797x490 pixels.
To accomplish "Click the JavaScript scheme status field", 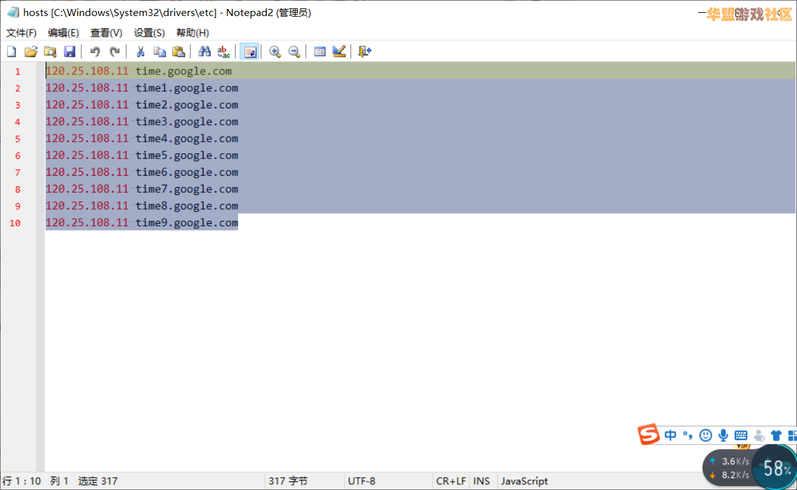I will [524, 481].
